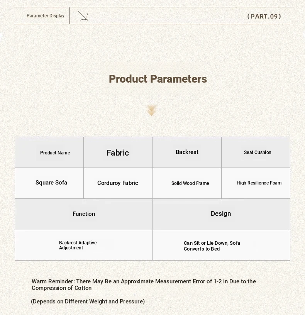Image resolution: width=305 pixels, height=315 pixels.
Task: Click the Square Sofa table cell
Action: pos(49,183)
